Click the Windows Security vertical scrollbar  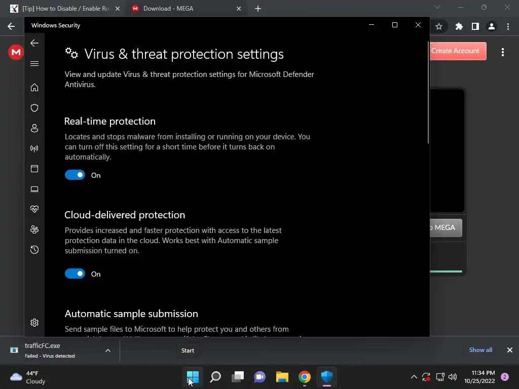click(428, 93)
